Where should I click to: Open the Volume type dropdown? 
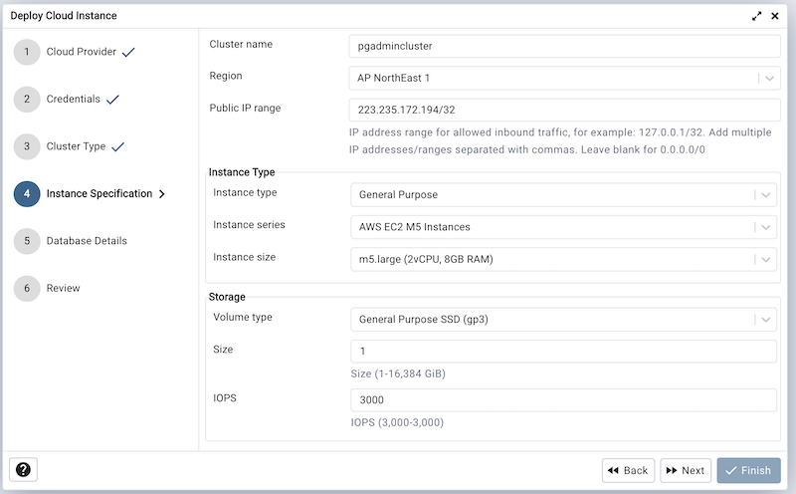coord(765,320)
